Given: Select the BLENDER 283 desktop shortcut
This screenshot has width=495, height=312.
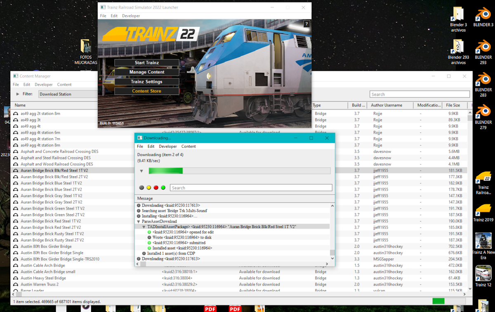Looking at the screenshot, I should pyautogui.click(x=483, y=84).
